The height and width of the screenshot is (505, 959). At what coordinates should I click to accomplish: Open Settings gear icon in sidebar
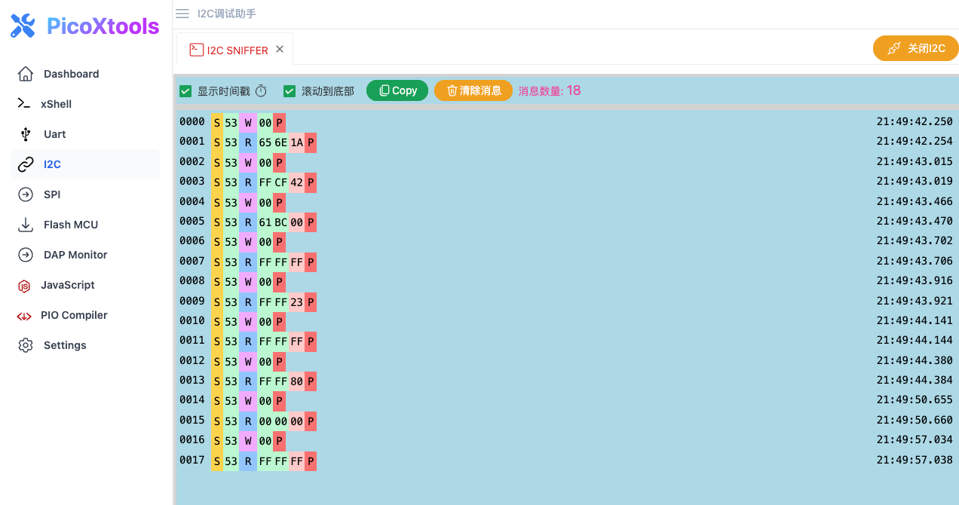(26, 345)
